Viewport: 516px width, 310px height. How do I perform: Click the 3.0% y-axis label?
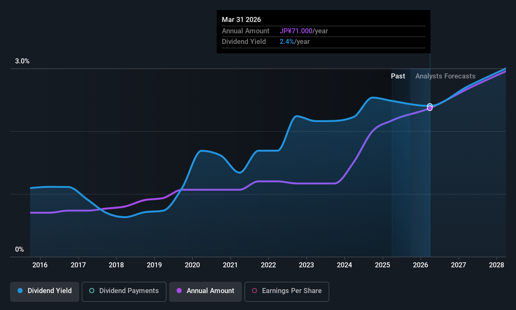22,61
